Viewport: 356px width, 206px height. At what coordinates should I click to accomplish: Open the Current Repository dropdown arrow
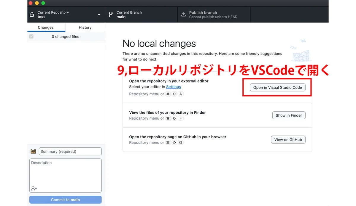pyautogui.click(x=99, y=15)
